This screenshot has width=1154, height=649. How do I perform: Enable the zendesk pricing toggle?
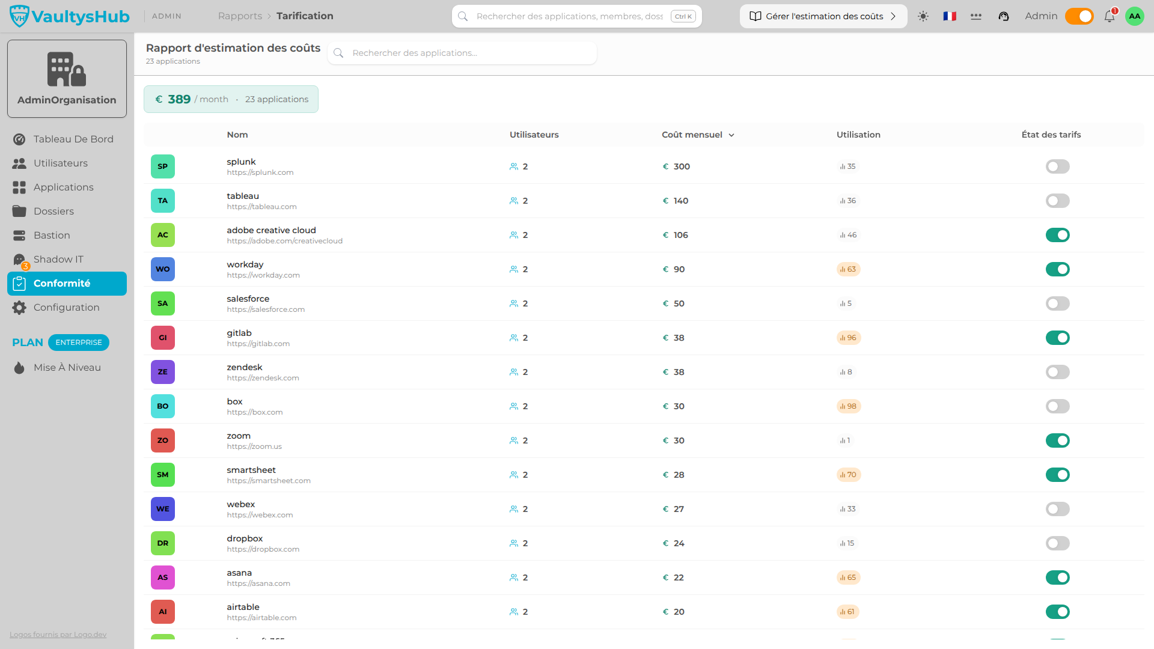[x=1057, y=372]
